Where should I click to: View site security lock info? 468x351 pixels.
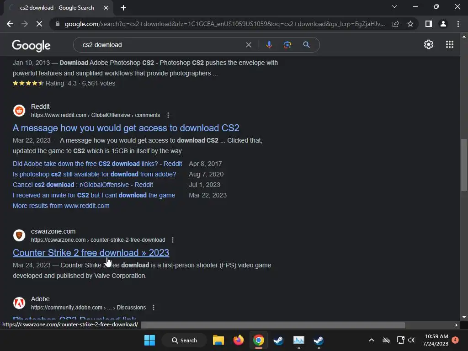(57, 24)
